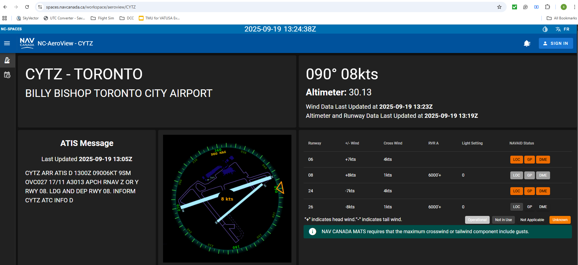Click the LOC status for runway 26
This screenshot has width=578, height=265.
tap(517, 207)
